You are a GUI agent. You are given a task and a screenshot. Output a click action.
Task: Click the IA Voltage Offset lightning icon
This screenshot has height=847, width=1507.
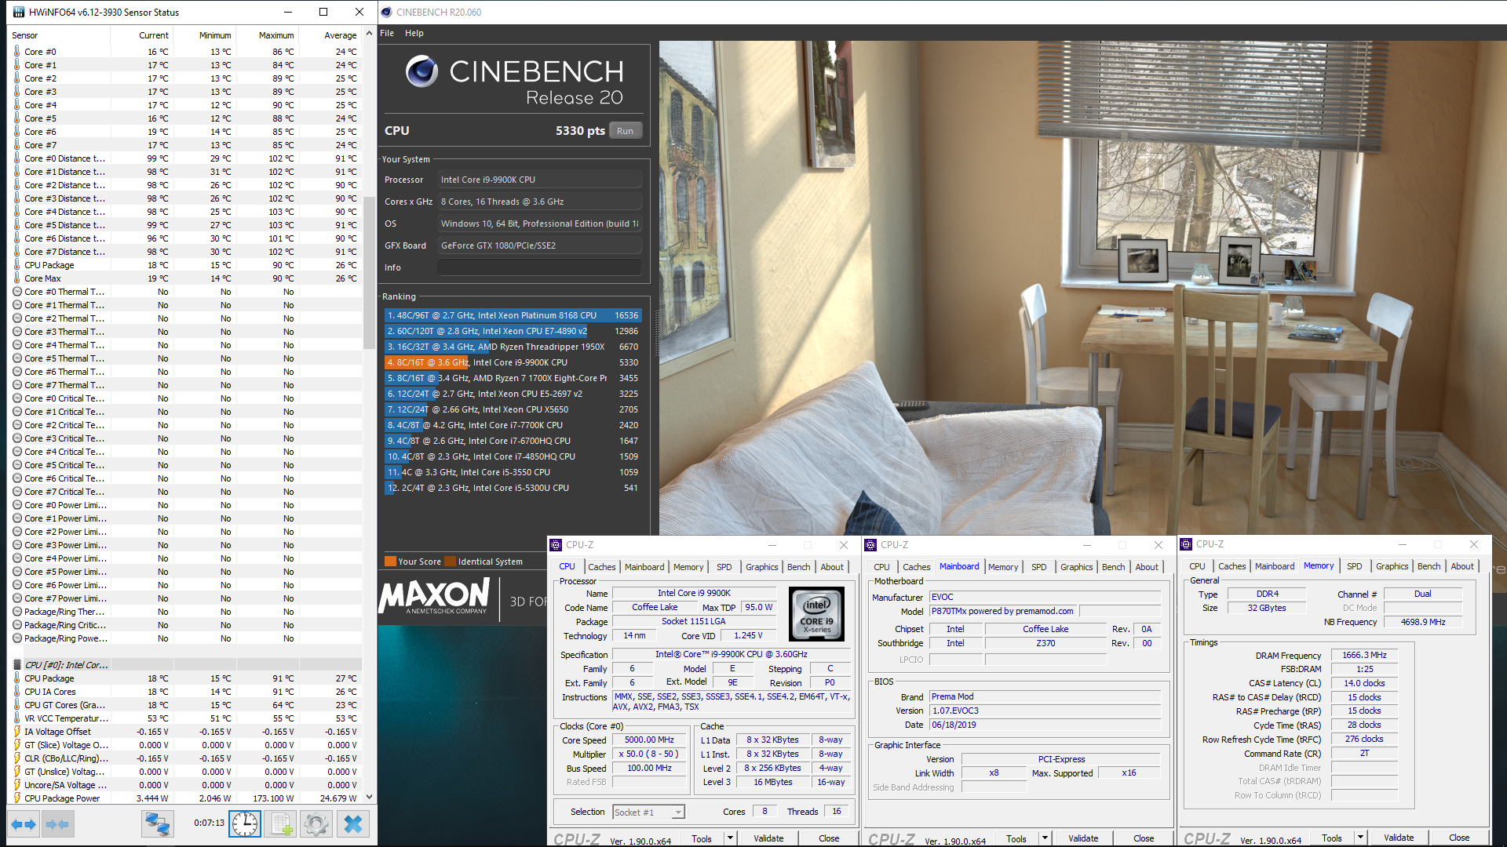tap(17, 732)
